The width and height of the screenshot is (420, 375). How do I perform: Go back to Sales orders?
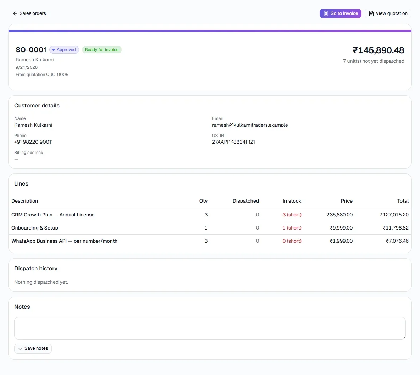[29, 13]
